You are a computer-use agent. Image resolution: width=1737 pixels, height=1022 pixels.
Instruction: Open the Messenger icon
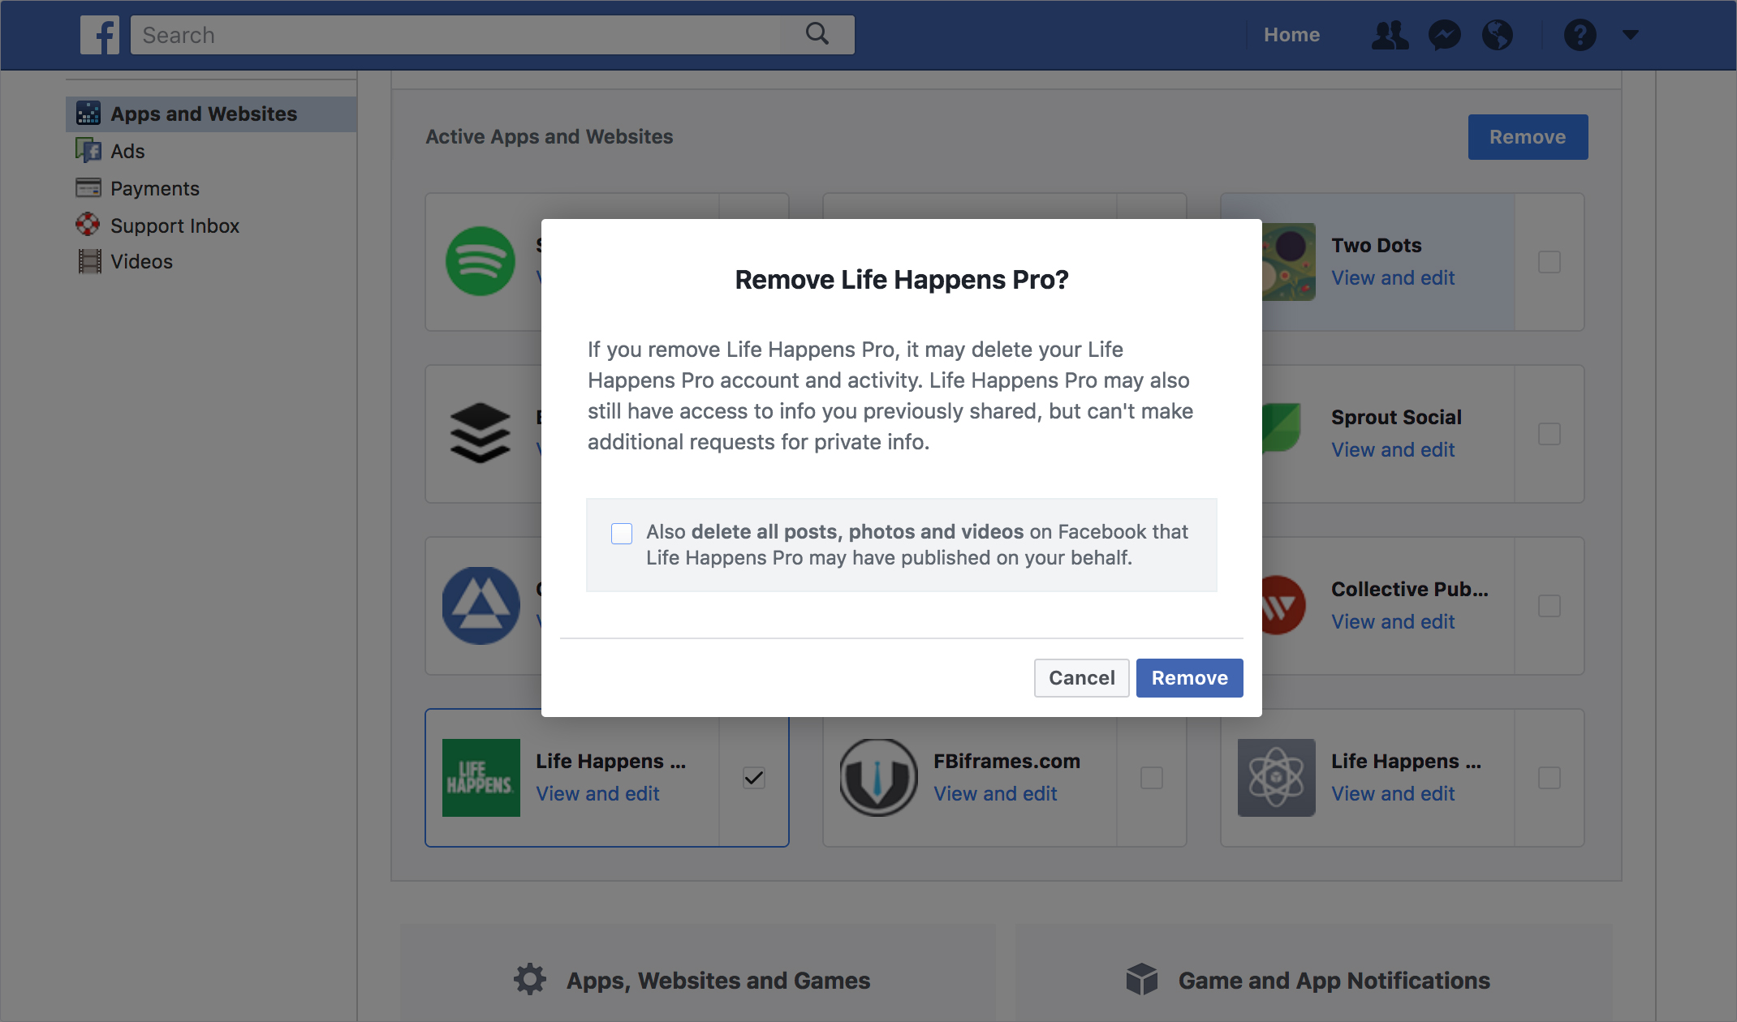point(1445,35)
